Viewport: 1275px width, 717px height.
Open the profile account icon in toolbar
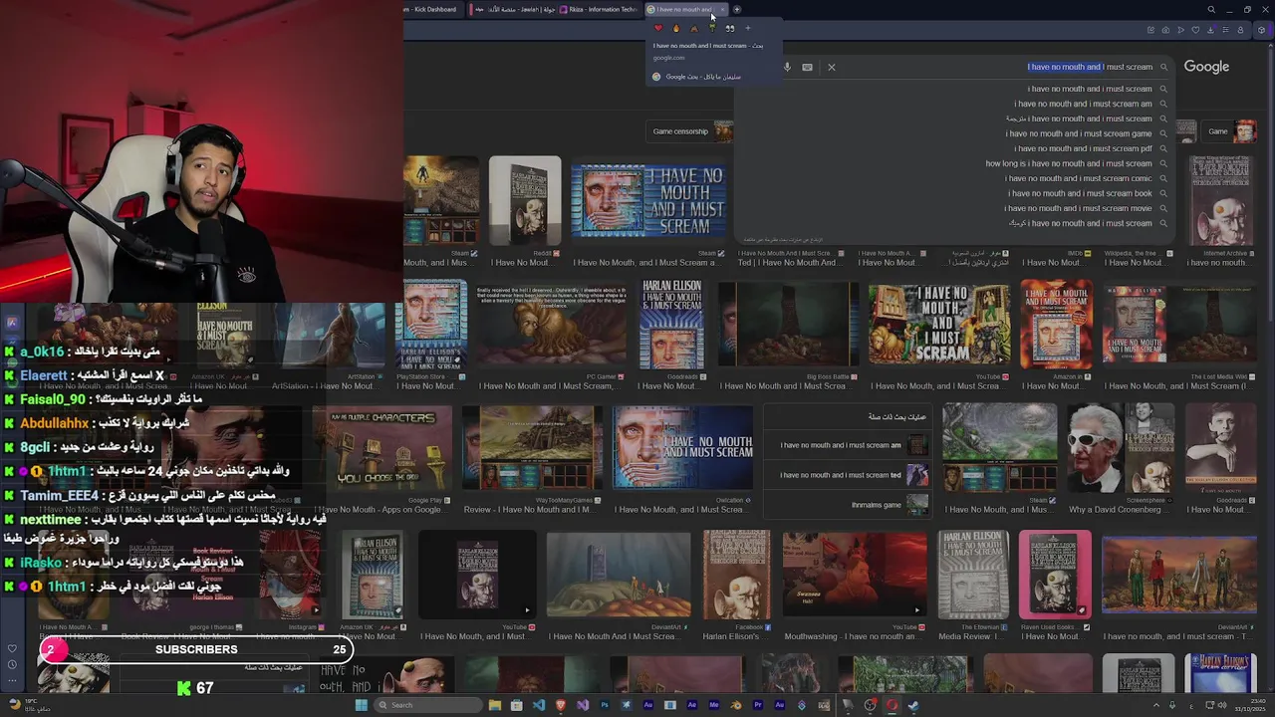(1240, 30)
